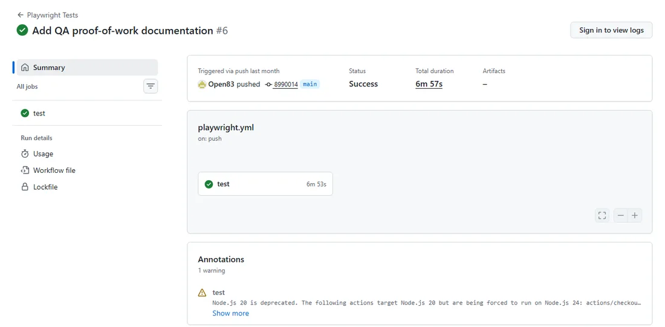Click the 'on: push' trigger text
Viewport: 665px width, 327px height.
[x=210, y=138]
